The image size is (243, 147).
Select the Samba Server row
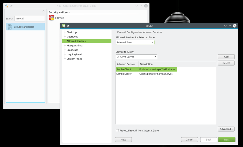[124, 74]
